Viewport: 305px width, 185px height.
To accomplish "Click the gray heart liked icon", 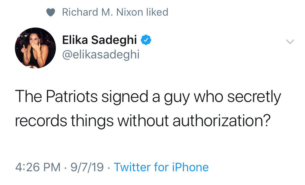I will pos(51,12).
